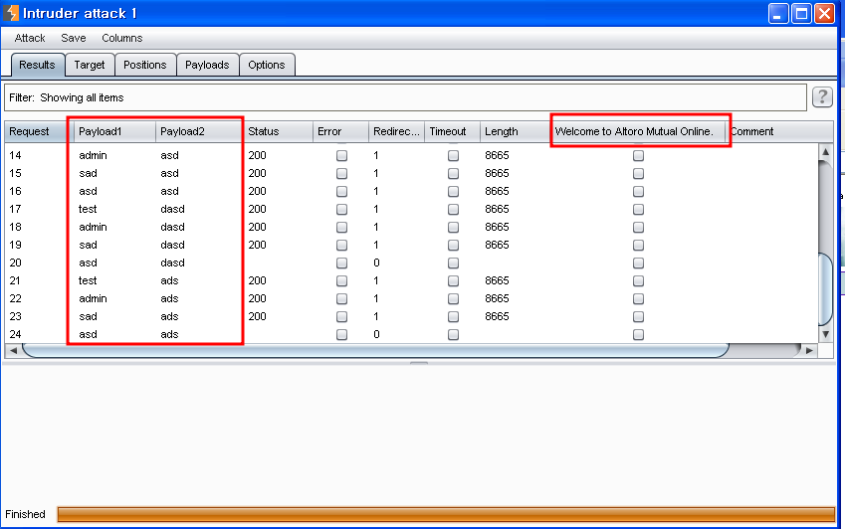Screen dimensions: 845x529
Task: Click the vertical scrollbar down arrow
Action: click(825, 334)
